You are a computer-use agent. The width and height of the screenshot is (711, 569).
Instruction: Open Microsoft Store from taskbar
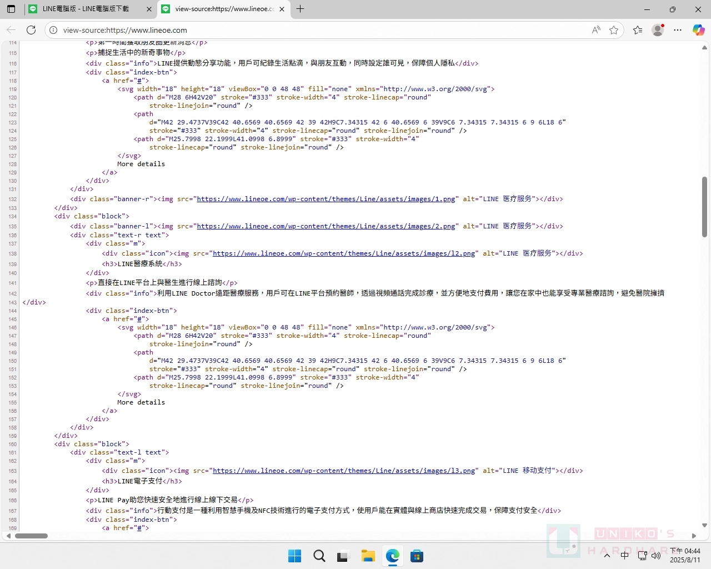click(417, 556)
